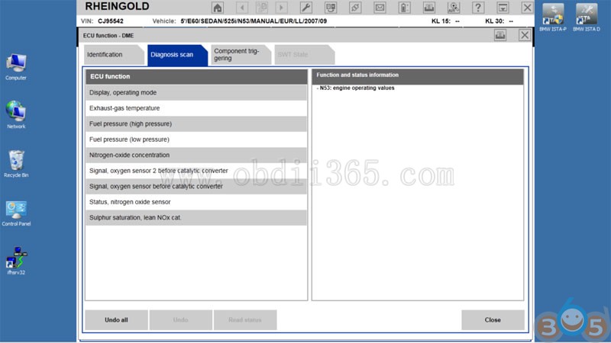Print the ECU function dialog
Viewport: 611px width, 343px height.
click(x=500, y=35)
